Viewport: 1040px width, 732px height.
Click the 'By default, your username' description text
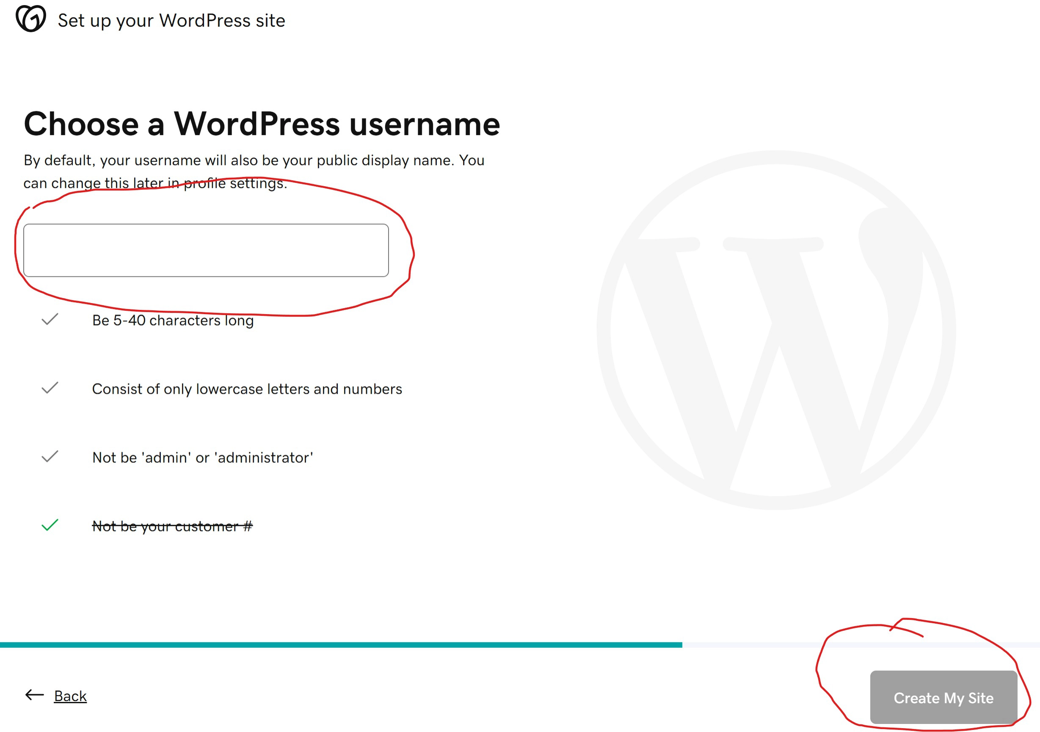coord(254,172)
